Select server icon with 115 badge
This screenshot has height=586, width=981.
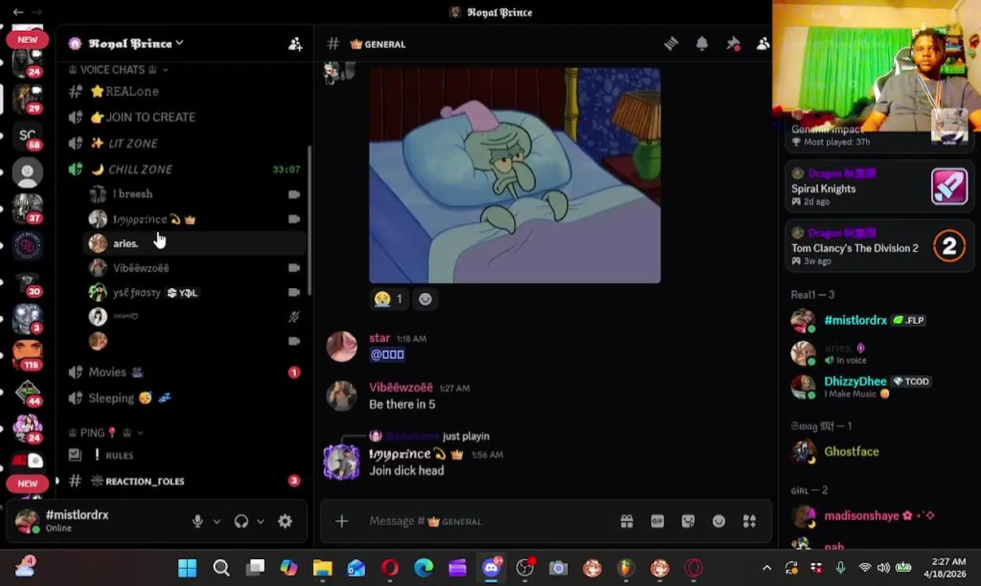tap(28, 355)
